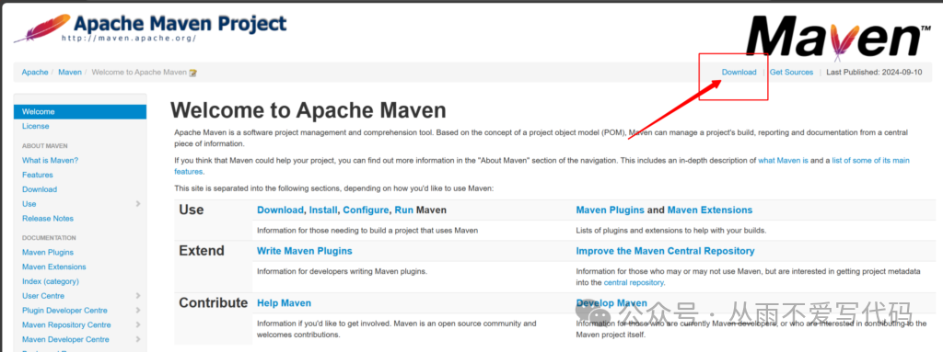Screen dimensions: 943x352
Task: Open Maven Extensions in the sidebar
Action: 54,267
